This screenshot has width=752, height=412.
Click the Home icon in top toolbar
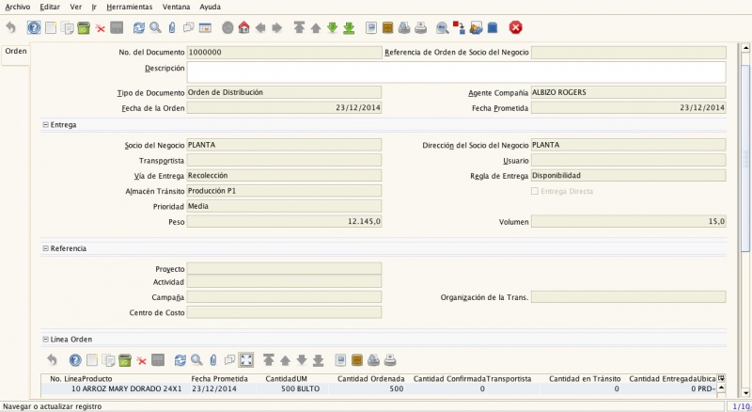(x=243, y=28)
